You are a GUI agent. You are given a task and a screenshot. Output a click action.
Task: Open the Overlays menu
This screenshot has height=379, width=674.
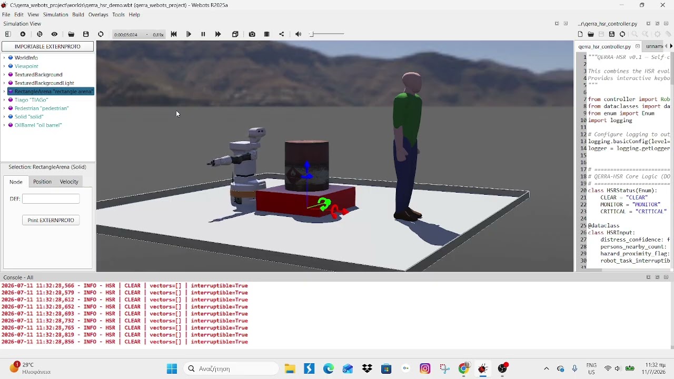pyautogui.click(x=98, y=15)
